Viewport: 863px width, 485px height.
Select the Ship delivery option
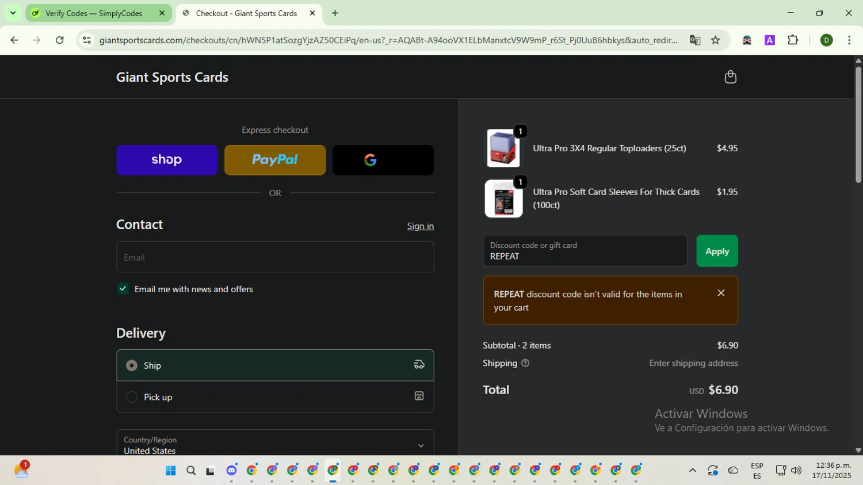(275, 365)
